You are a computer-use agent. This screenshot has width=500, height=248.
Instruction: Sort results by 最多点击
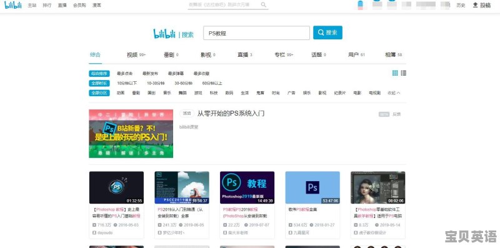click(124, 74)
